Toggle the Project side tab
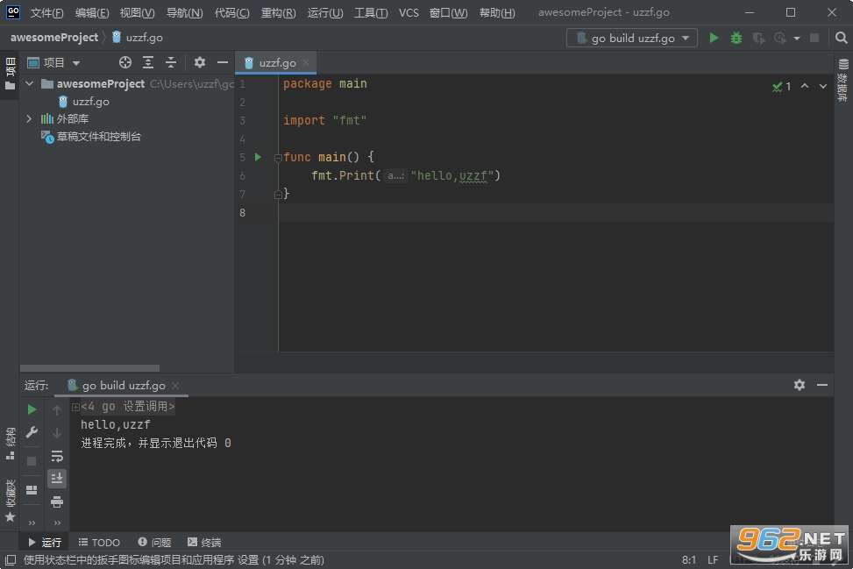Image resolution: width=853 pixels, height=569 pixels. coord(10,74)
